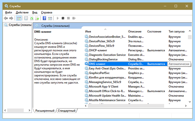The height and width of the screenshot is (121, 195).
Task: Click Выполняется status in DHCP-клиент row
Action: 156,50
